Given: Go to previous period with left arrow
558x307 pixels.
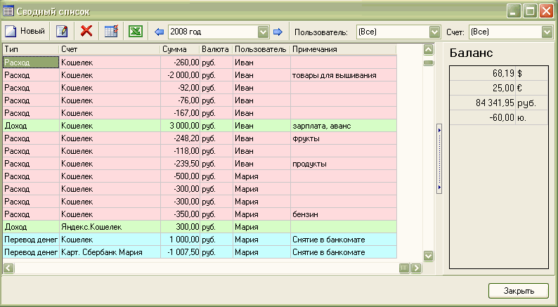Looking at the screenshot, I should pos(159,32).
